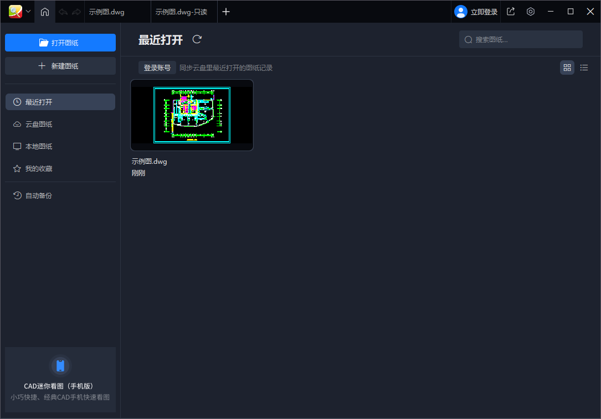Click the 打开图纸 button
This screenshot has height=419, width=601.
click(60, 43)
